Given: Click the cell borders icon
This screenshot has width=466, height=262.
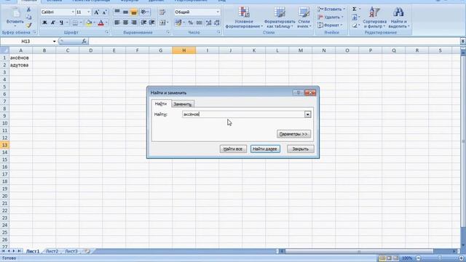Looking at the screenshot, I should click(75, 23).
